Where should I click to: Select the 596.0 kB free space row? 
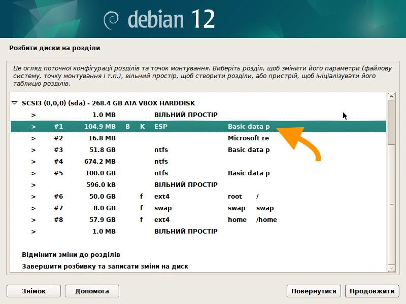point(198,184)
